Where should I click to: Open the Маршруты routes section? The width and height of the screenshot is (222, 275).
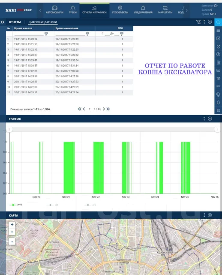pos(165,10)
